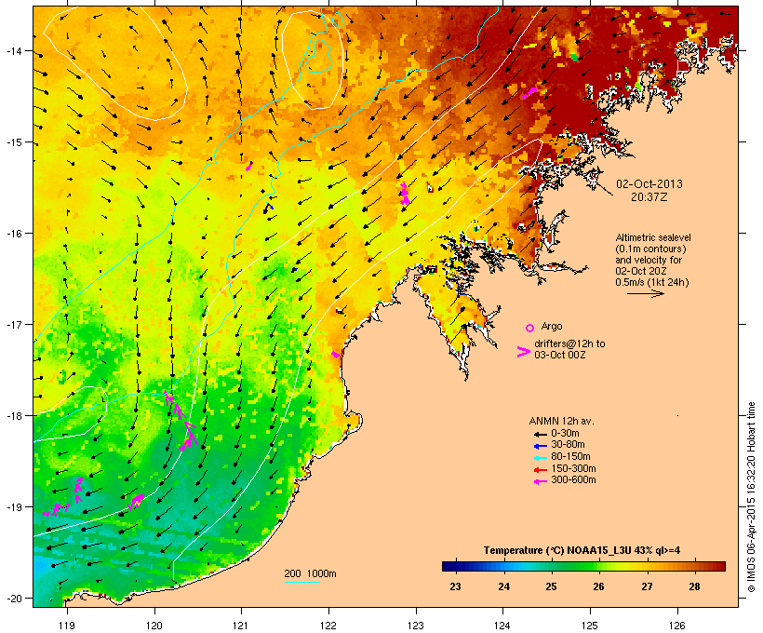Click the blue 30-80m arrow legend icon

[x=540, y=446]
